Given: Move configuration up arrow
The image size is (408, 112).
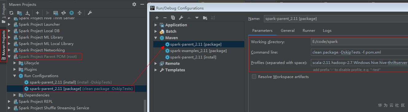Looking at the screenshot, I should click(189, 18).
